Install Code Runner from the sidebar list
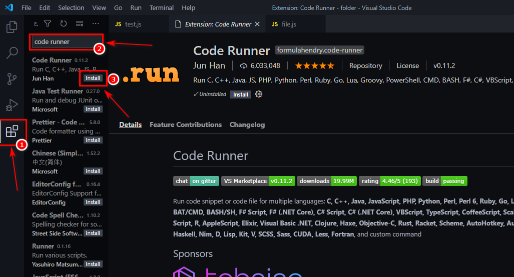 (x=93, y=78)
